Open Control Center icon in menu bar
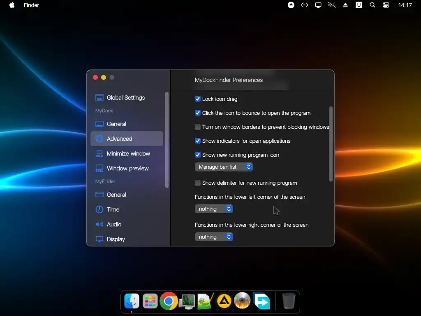This screenshot has width=421, height=316. tap(386, 5)
